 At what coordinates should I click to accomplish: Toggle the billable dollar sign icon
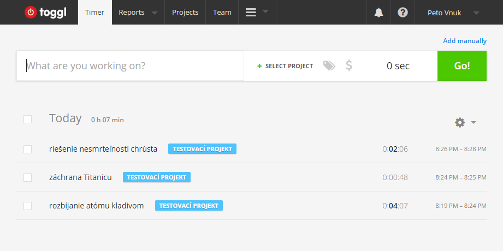[349, 66]
